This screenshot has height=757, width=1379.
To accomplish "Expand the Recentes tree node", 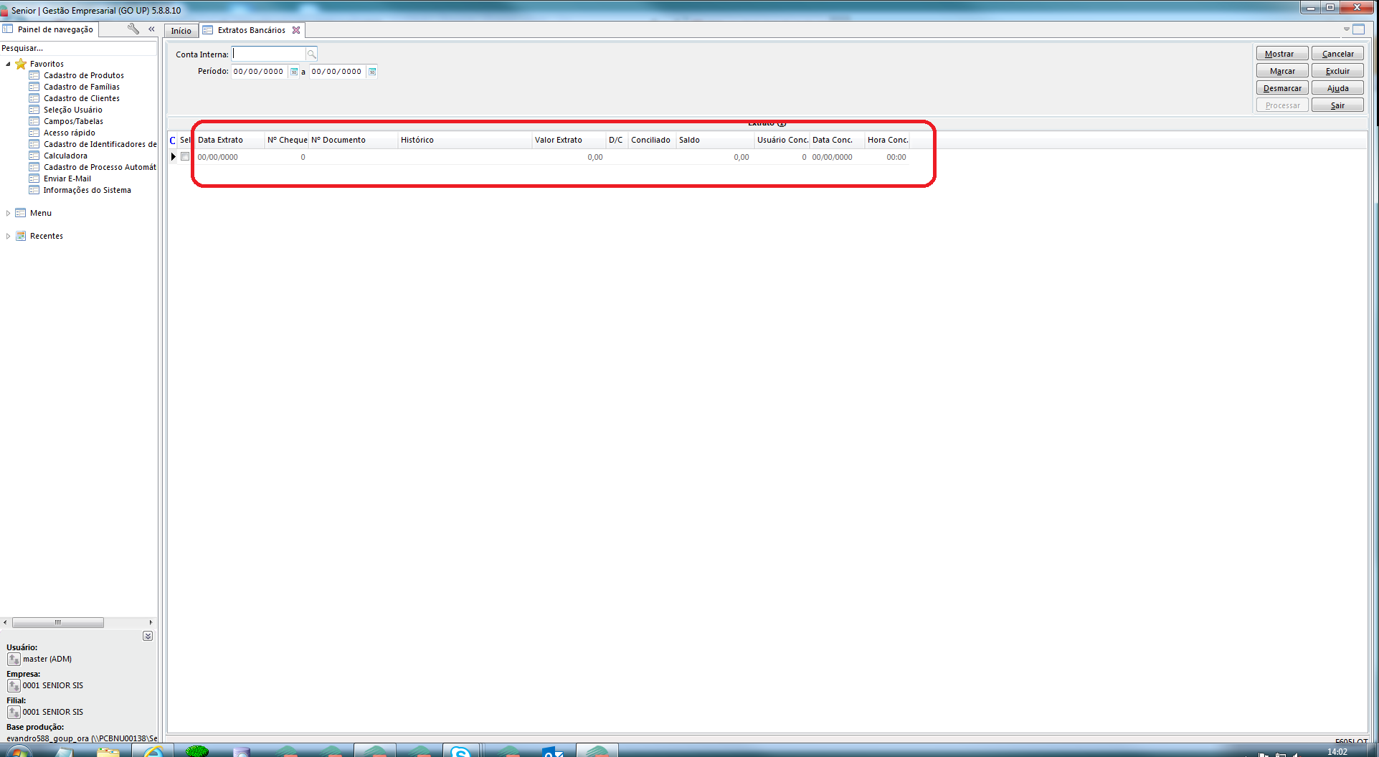I will (x=8, y=236).
